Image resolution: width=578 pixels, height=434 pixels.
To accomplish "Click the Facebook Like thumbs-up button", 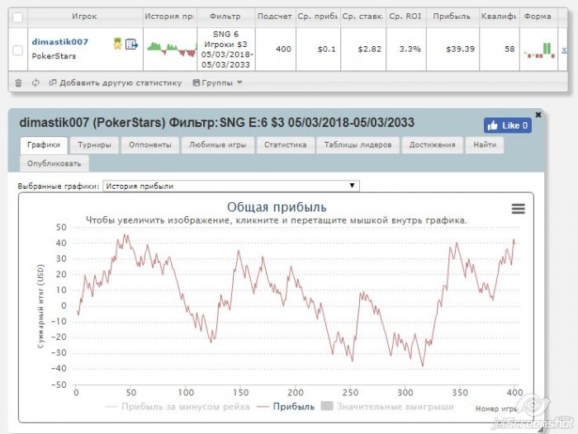I will tap(507, 125).
